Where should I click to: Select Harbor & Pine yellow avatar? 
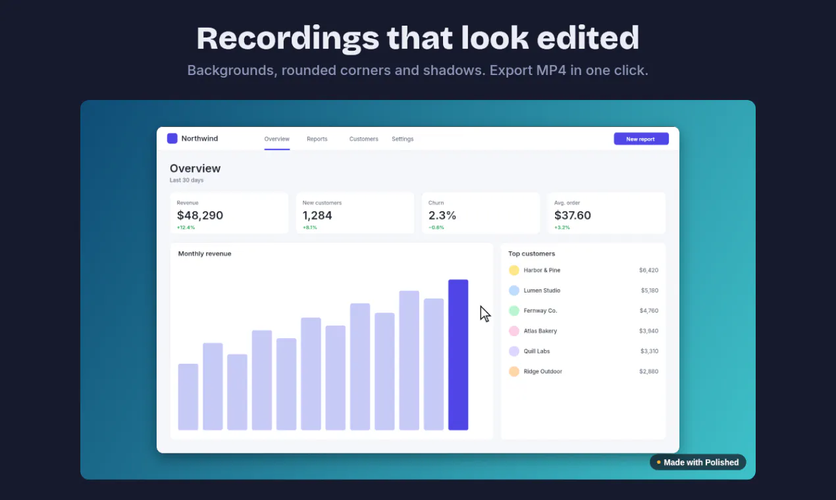tap(514, 270)
